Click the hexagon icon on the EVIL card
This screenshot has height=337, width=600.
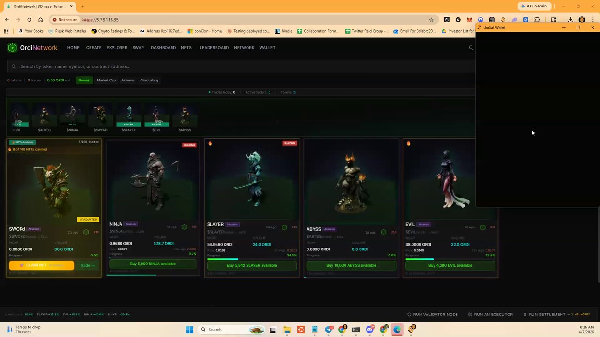pos(483,227)
